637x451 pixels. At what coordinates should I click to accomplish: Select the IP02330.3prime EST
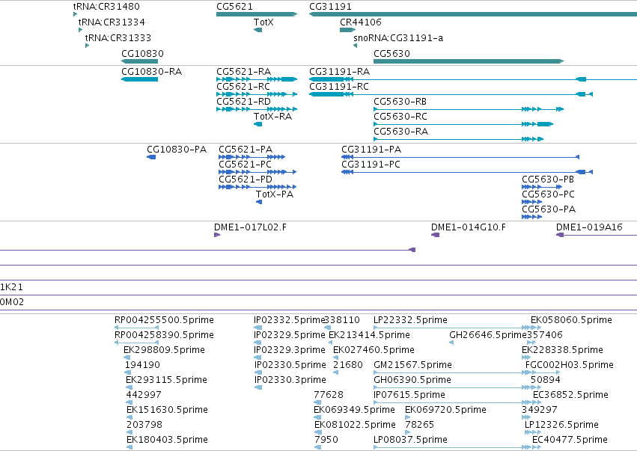pyautogui.click(x=258, y=387)
